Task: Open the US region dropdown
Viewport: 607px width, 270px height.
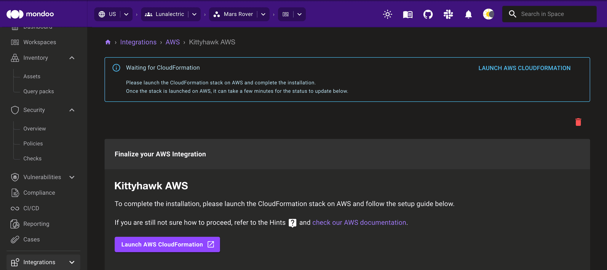Action: click(x=126, y=14)
